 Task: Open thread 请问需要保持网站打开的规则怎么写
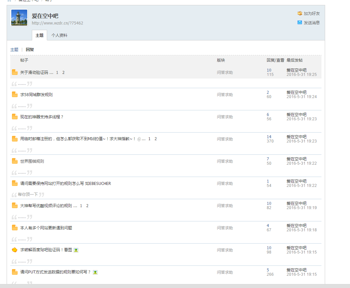click(x=65, y=184)
